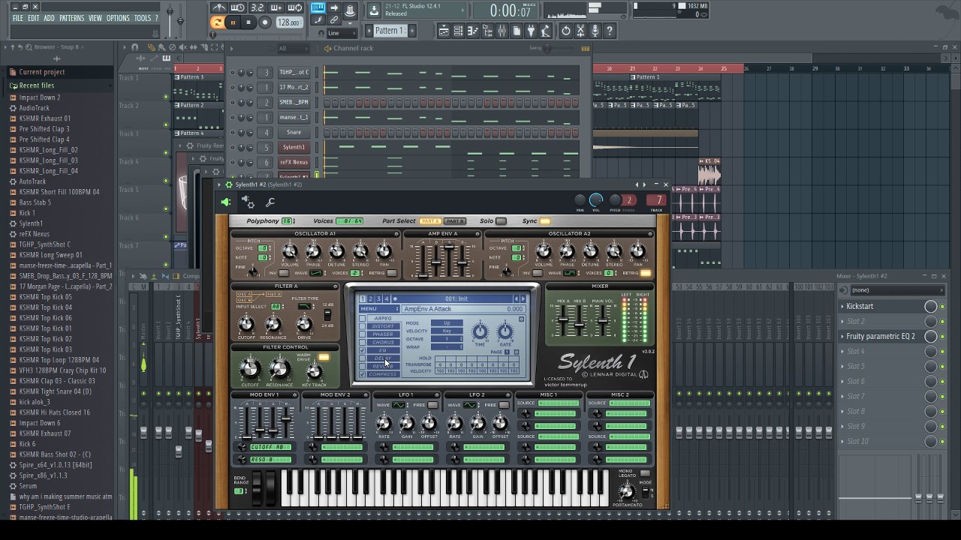Image resolution: width=961 pixels, height=540 pixels.
Task: Toggle the 3.2. countdown before recording
Action: [x=257, y=7]
